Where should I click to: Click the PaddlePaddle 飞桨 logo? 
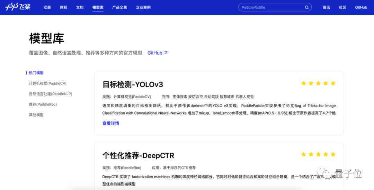[x=18, y=7]
